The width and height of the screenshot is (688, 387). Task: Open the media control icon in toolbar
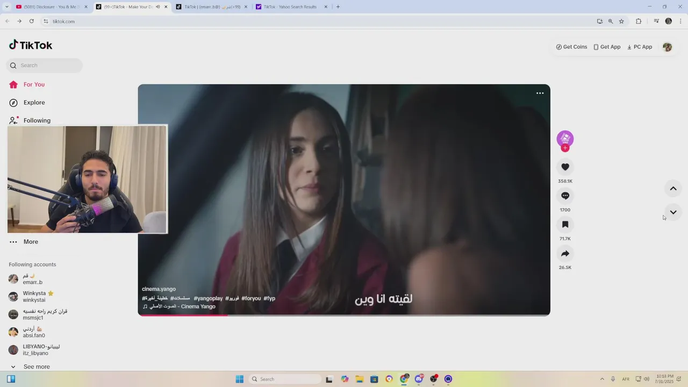click(x=656, y=21)
